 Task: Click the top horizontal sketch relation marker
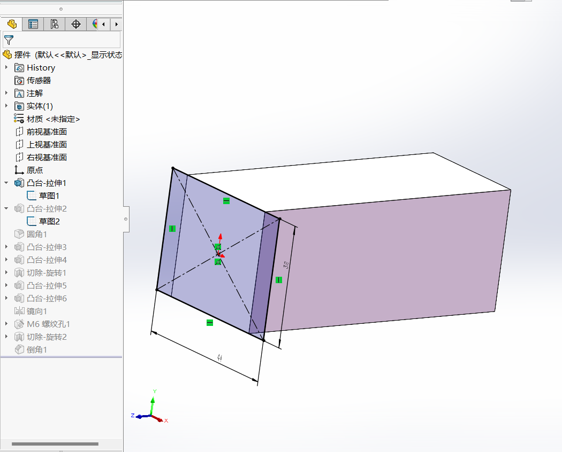[x=226, y=201]
